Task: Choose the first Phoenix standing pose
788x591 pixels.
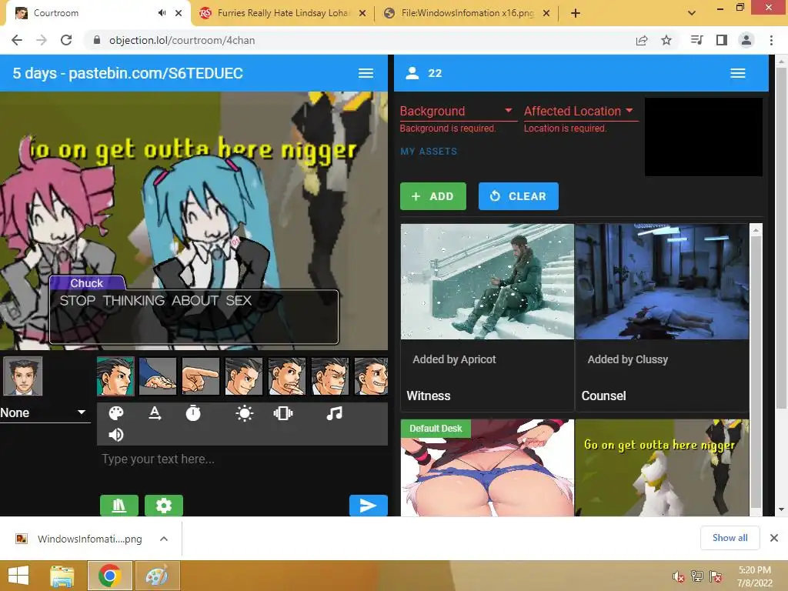Action: (115, 376)
